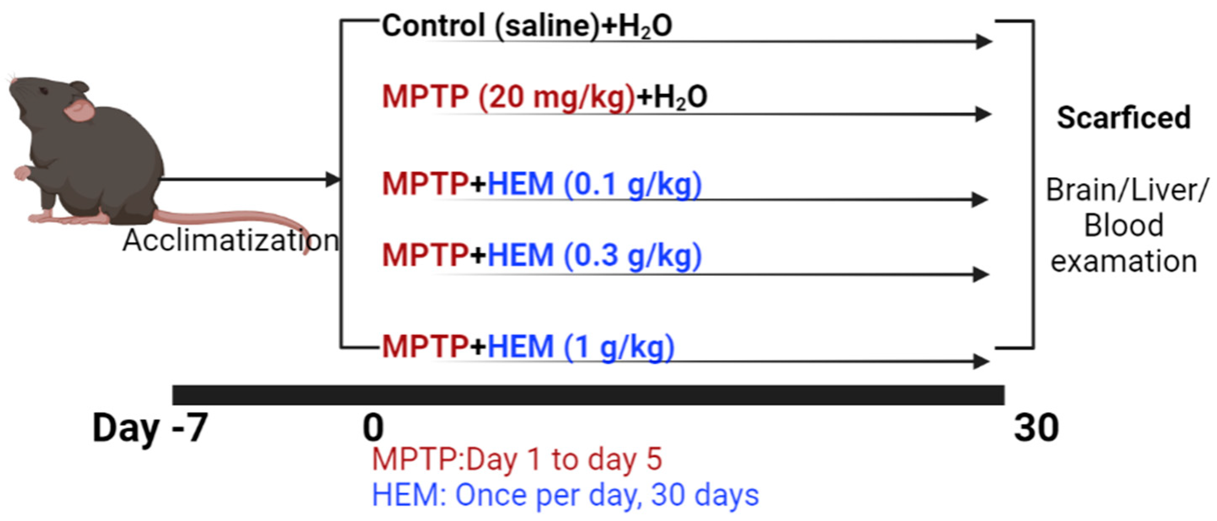
Task: Click the arrowhead pointing from mouse to groups
Action: pos(333,179)
